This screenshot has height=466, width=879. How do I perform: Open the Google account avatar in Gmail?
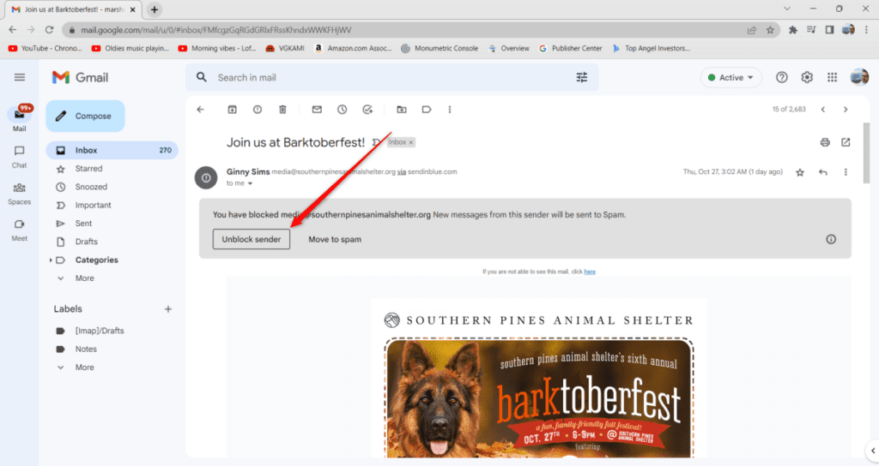(x=859, y=77)
